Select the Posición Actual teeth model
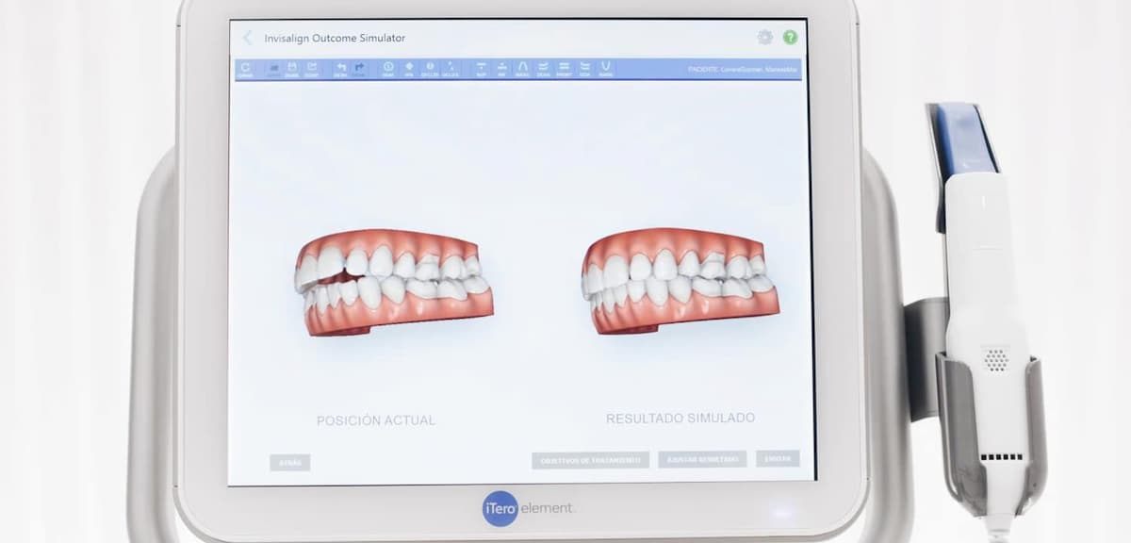Viewport: 1131px width, 543px height. pyautogui.click(x=393, y=283)
